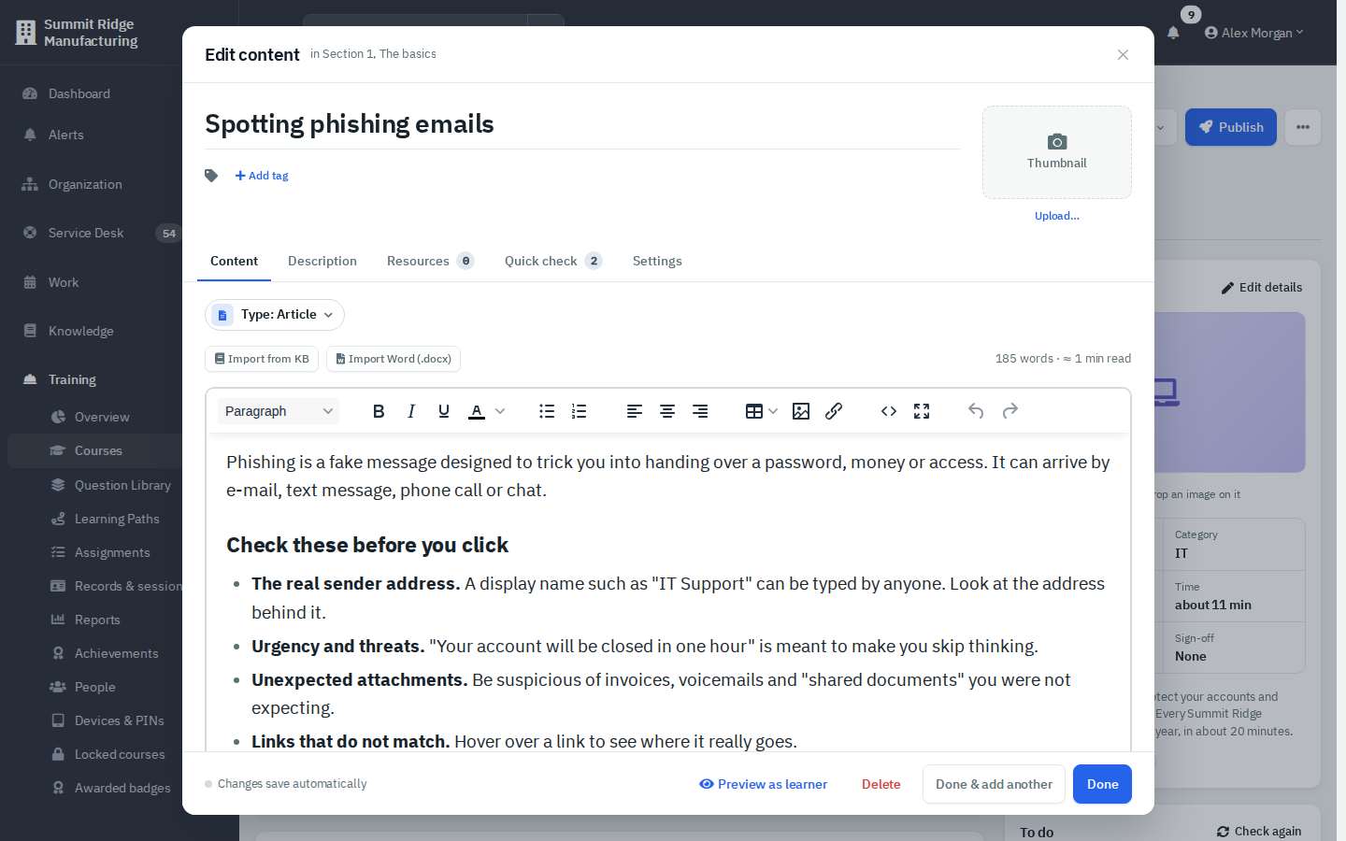Click Done & add another
The width and height of the screenshot is (1346, 841).
tap(994, 784)
